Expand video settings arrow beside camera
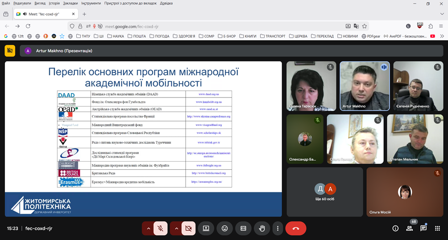This screenshot has width=448, height=240. (x=176, y=228)
